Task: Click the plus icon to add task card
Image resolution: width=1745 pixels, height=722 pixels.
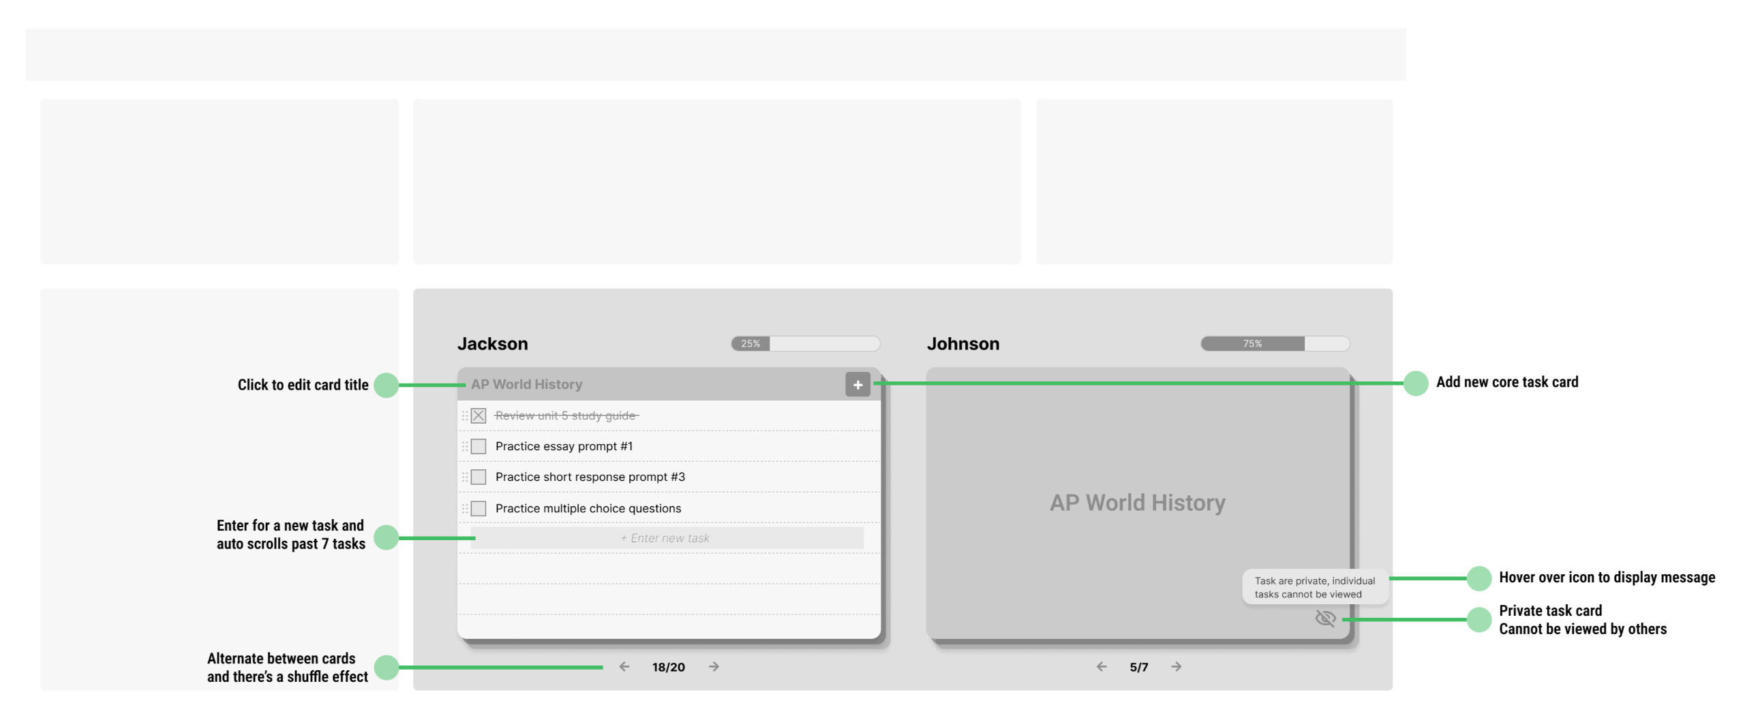Action: 857,385
